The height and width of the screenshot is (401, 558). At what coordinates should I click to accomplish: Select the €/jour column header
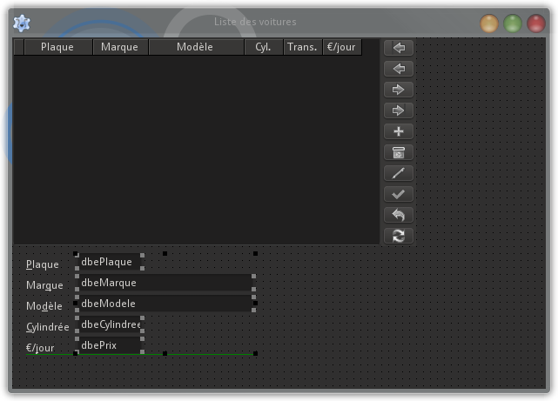(x=341, y=47)
